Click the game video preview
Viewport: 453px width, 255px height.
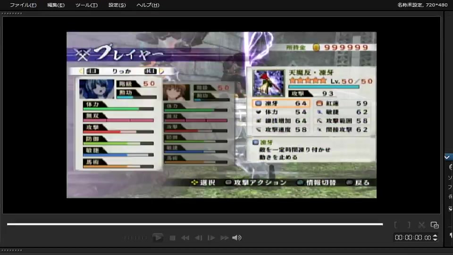(221, 115)
